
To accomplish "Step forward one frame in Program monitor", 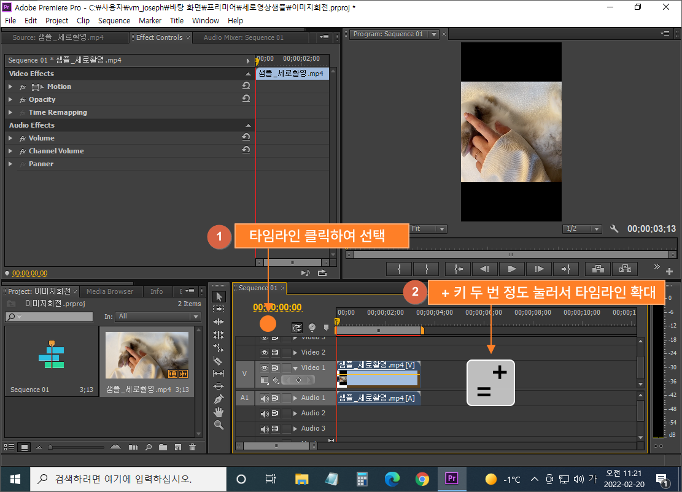I will coord(539,269).
